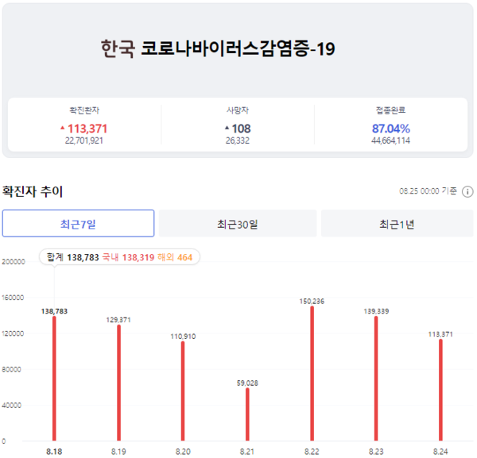Click the 200000 y-axis label
Image resolution: width=477 pixels, height=458 pixels.
click(14, 262)
